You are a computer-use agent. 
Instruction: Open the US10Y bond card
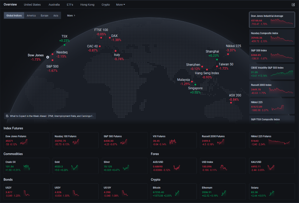pos(125,191)
